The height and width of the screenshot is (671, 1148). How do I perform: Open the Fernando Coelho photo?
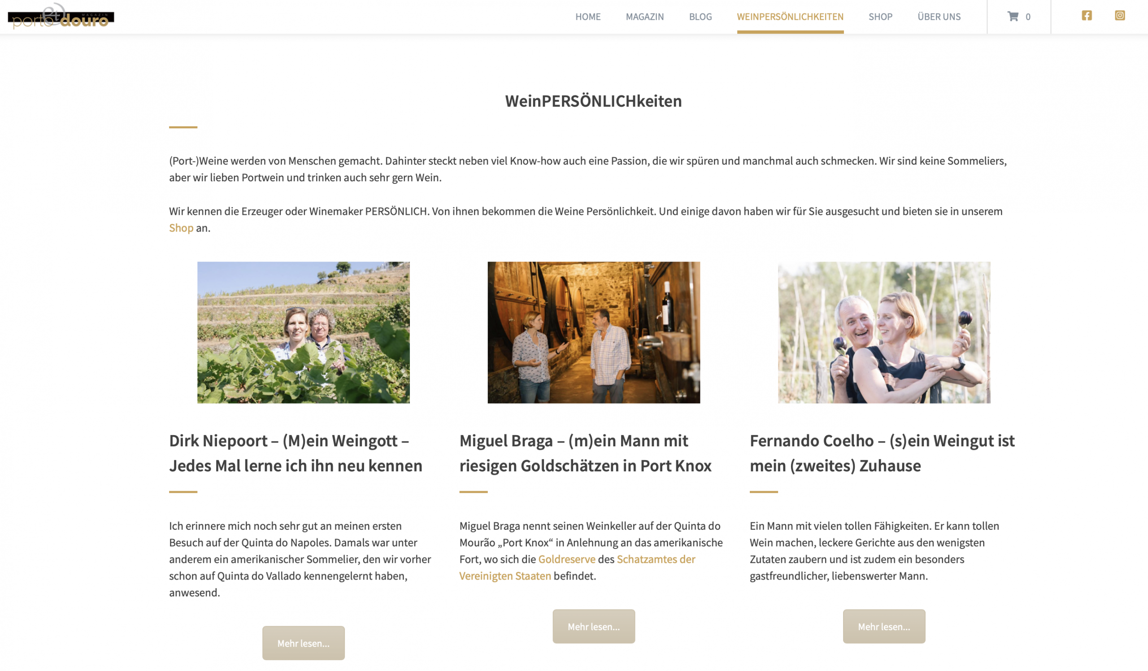click(884, 332)
